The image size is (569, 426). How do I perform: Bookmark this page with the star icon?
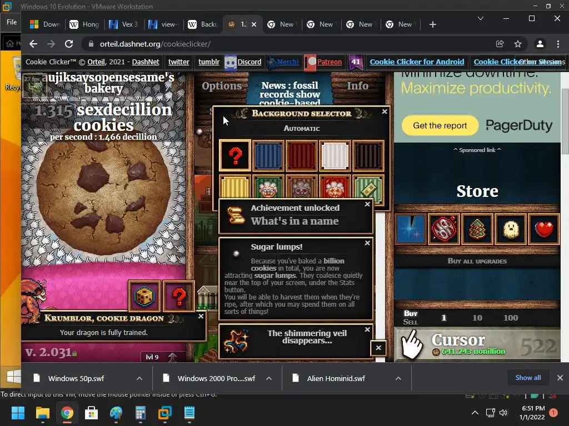click(517, 44)
